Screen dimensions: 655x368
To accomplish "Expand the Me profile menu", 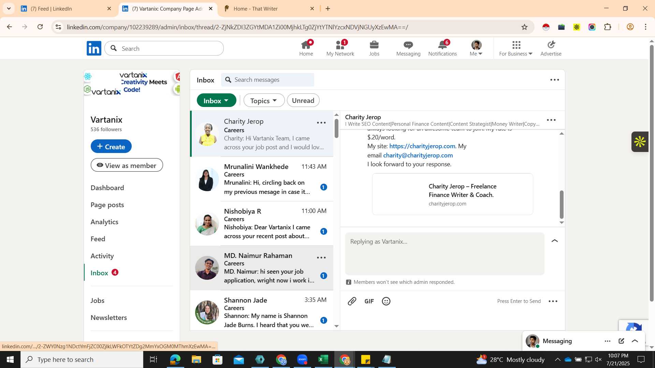I will 476,48.
